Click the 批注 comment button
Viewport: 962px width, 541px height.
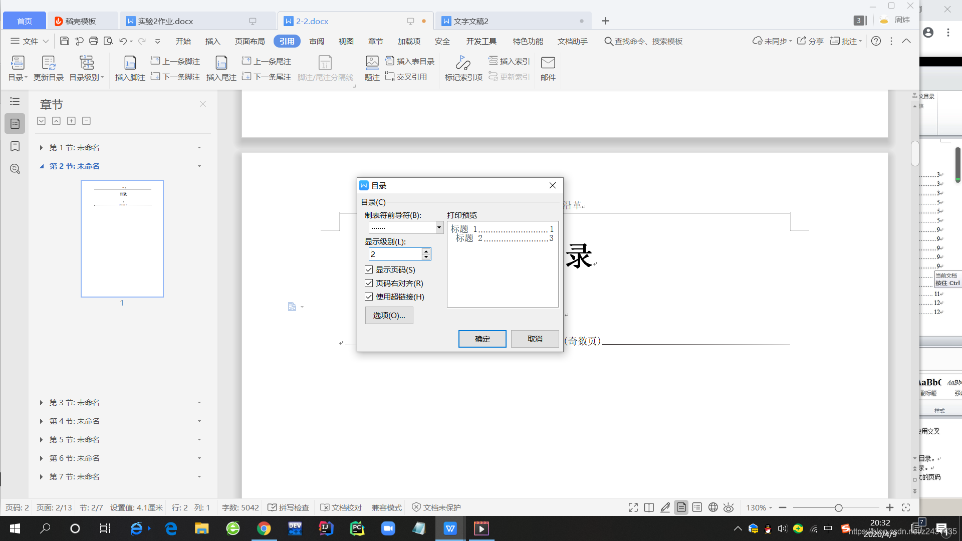[846, 41]
